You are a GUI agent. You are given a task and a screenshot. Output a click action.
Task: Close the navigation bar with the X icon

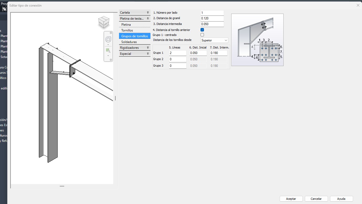[111, 33]
